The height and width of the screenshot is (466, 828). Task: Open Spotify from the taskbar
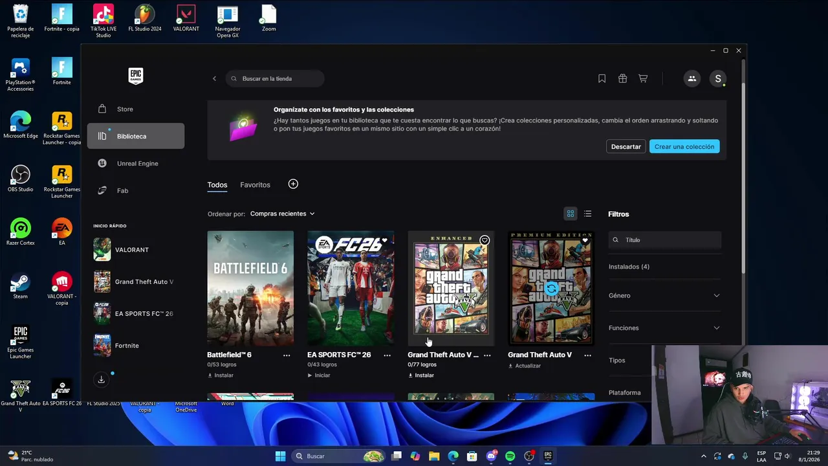coord(510,456)
